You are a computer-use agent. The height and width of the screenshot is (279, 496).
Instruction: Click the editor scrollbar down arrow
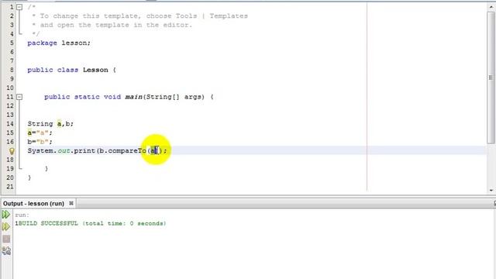[491, 191]
